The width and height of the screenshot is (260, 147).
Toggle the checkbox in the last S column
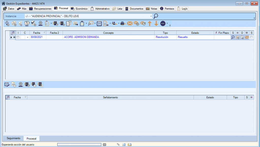click(x=251, y=37)
